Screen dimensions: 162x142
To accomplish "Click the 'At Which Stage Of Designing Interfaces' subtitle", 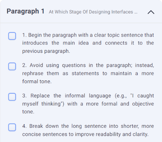I will point(91,12).
